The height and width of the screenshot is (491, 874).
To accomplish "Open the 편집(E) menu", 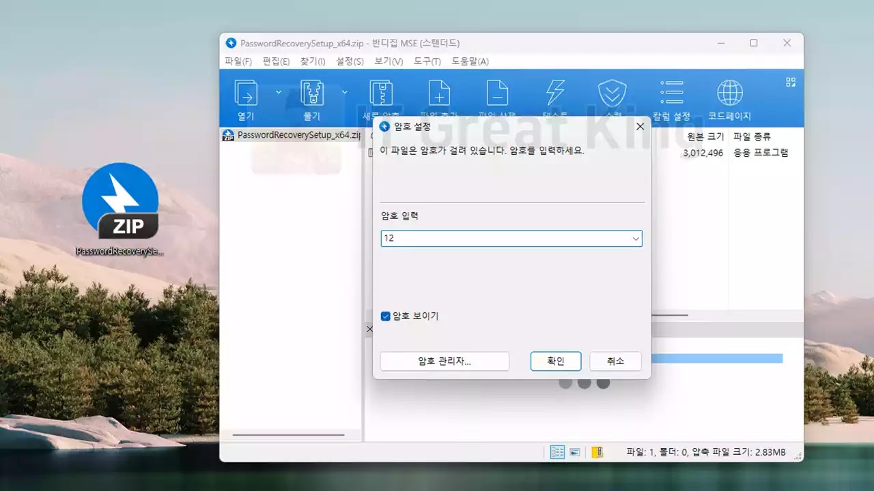I will (x=276, y=61).
